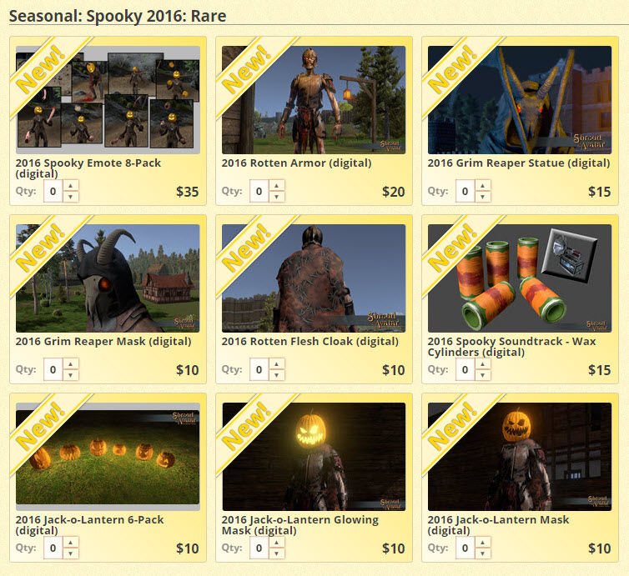Increase quantity for Spooky Soundtrack Wax Cylinders
The image size is (629, 576).
tap(482, 364)
